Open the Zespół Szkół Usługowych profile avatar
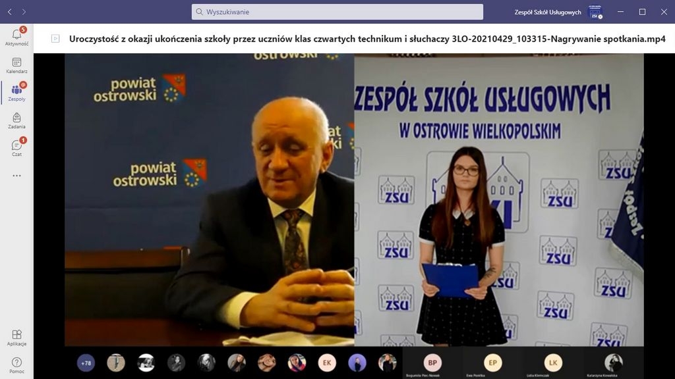This screenshot has width=675, height=379. pyautogui.click(x=595, y=12)
